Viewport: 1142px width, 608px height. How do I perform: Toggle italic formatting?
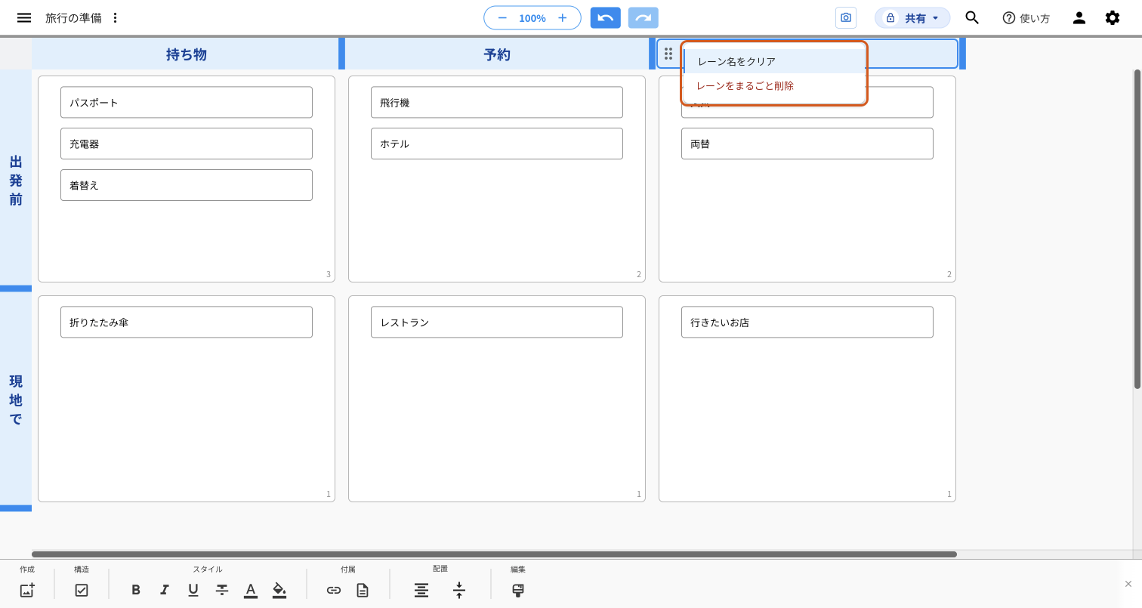pos(165,590)
